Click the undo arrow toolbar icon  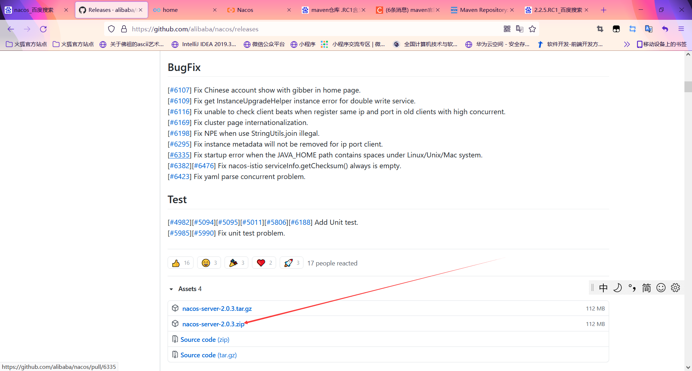(665, 29)
